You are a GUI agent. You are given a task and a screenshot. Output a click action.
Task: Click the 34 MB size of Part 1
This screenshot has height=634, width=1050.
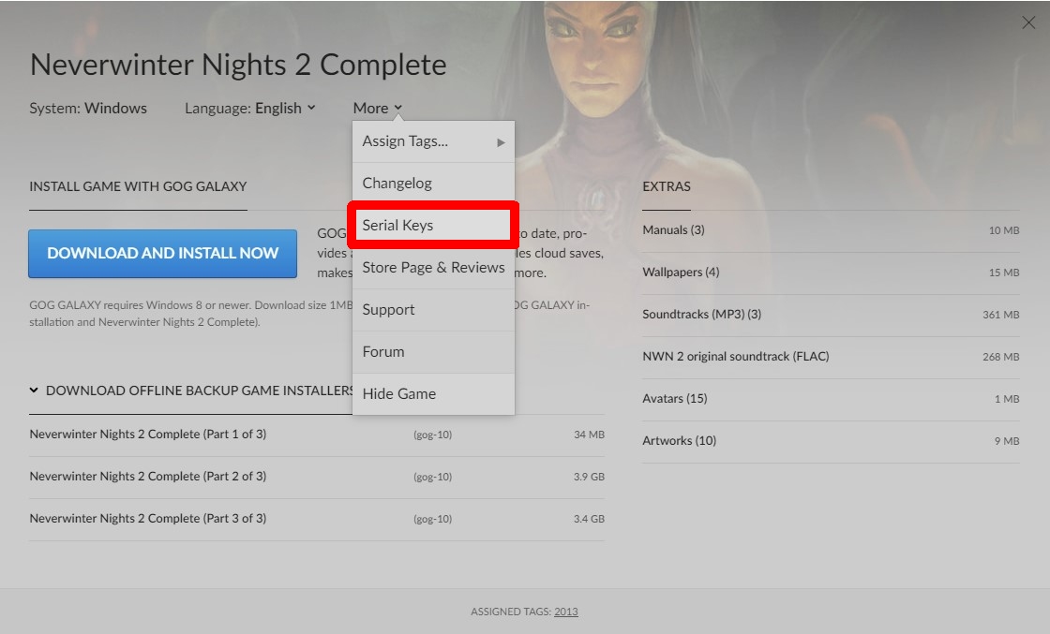[590, 435]
